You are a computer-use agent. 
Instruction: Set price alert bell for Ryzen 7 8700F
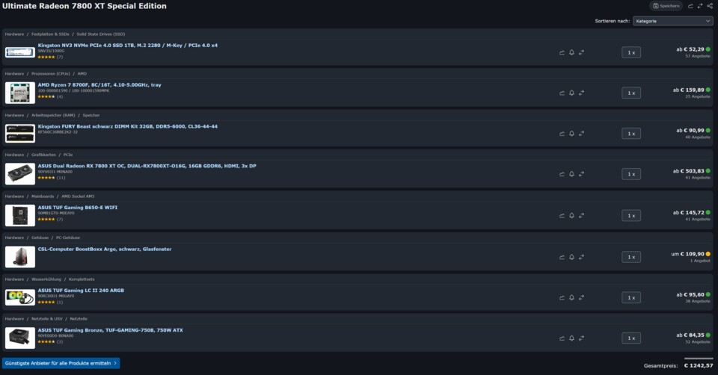pos(572,93)
